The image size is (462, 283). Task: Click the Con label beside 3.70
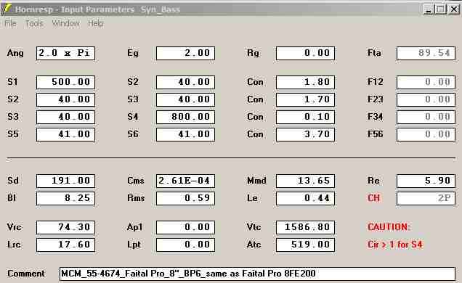point(255,134)
